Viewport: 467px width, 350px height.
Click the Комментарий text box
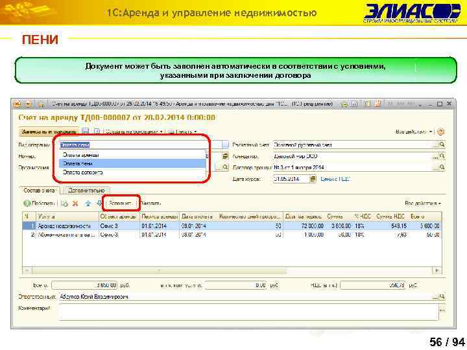click(248, 312)
